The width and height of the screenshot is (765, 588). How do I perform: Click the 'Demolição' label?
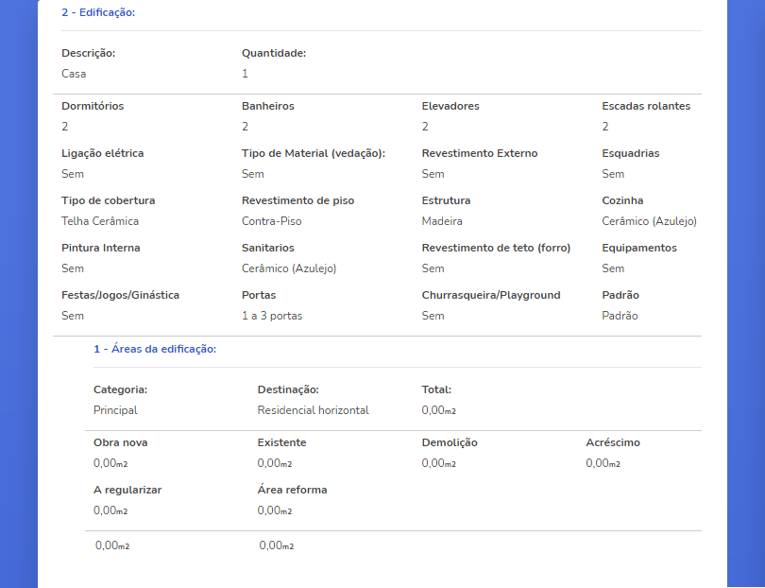[450, 443]
